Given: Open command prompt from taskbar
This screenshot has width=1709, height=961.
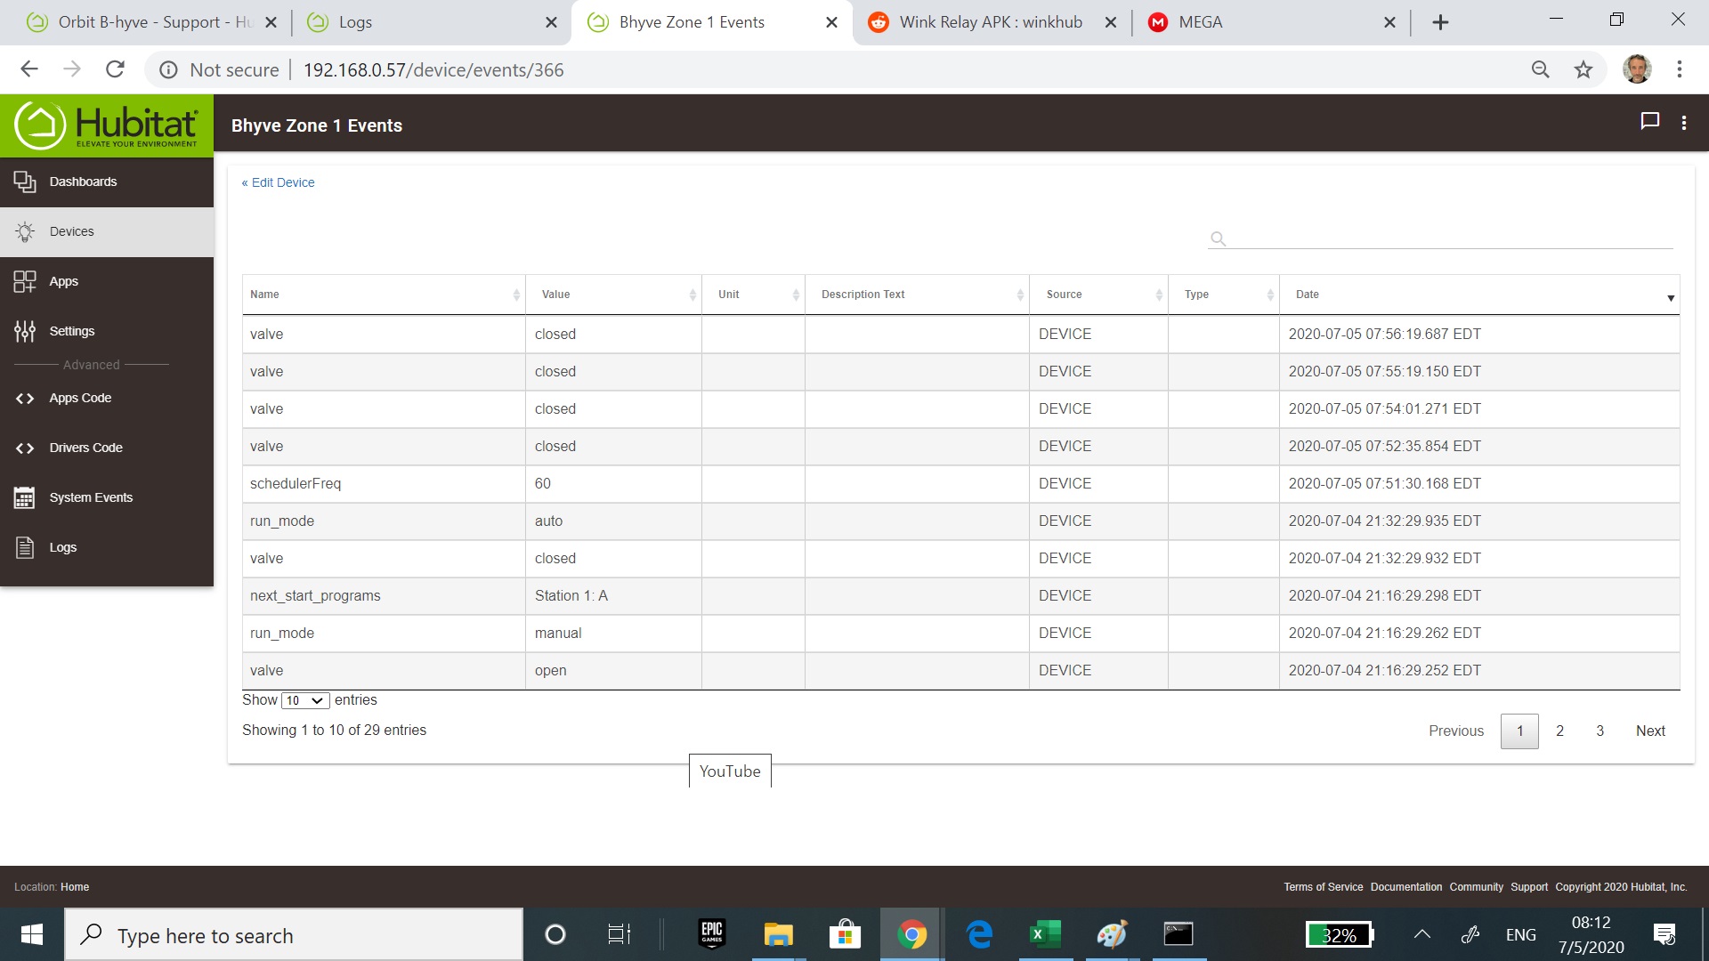Looking at the screenshot, I should pos(1178,934).
